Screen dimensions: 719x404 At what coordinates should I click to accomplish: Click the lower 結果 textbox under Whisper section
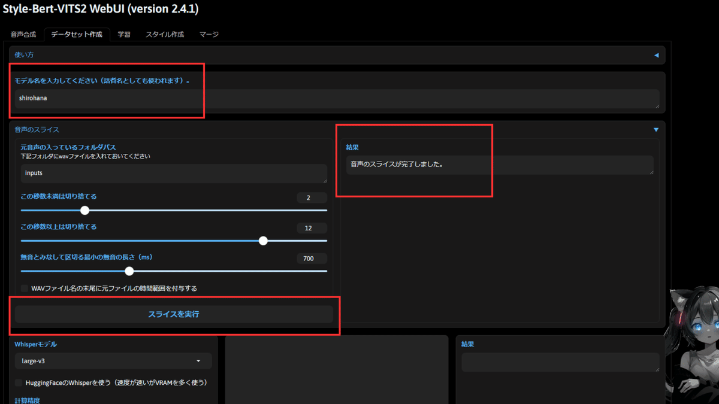tap(560, 362)
